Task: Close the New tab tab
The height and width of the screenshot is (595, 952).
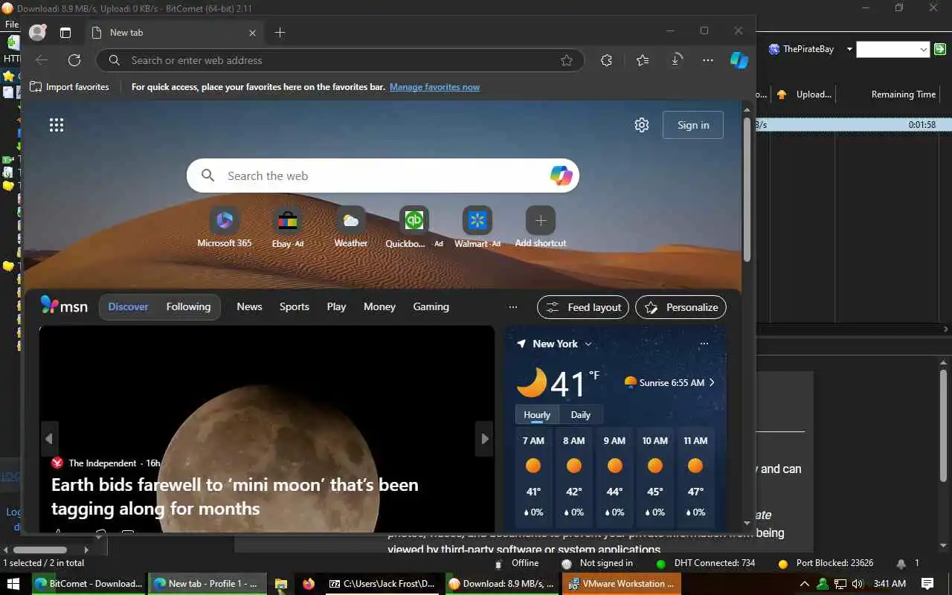Action: coord(252,33)
